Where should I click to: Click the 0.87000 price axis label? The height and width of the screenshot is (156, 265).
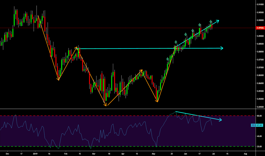tap(260, 68)
